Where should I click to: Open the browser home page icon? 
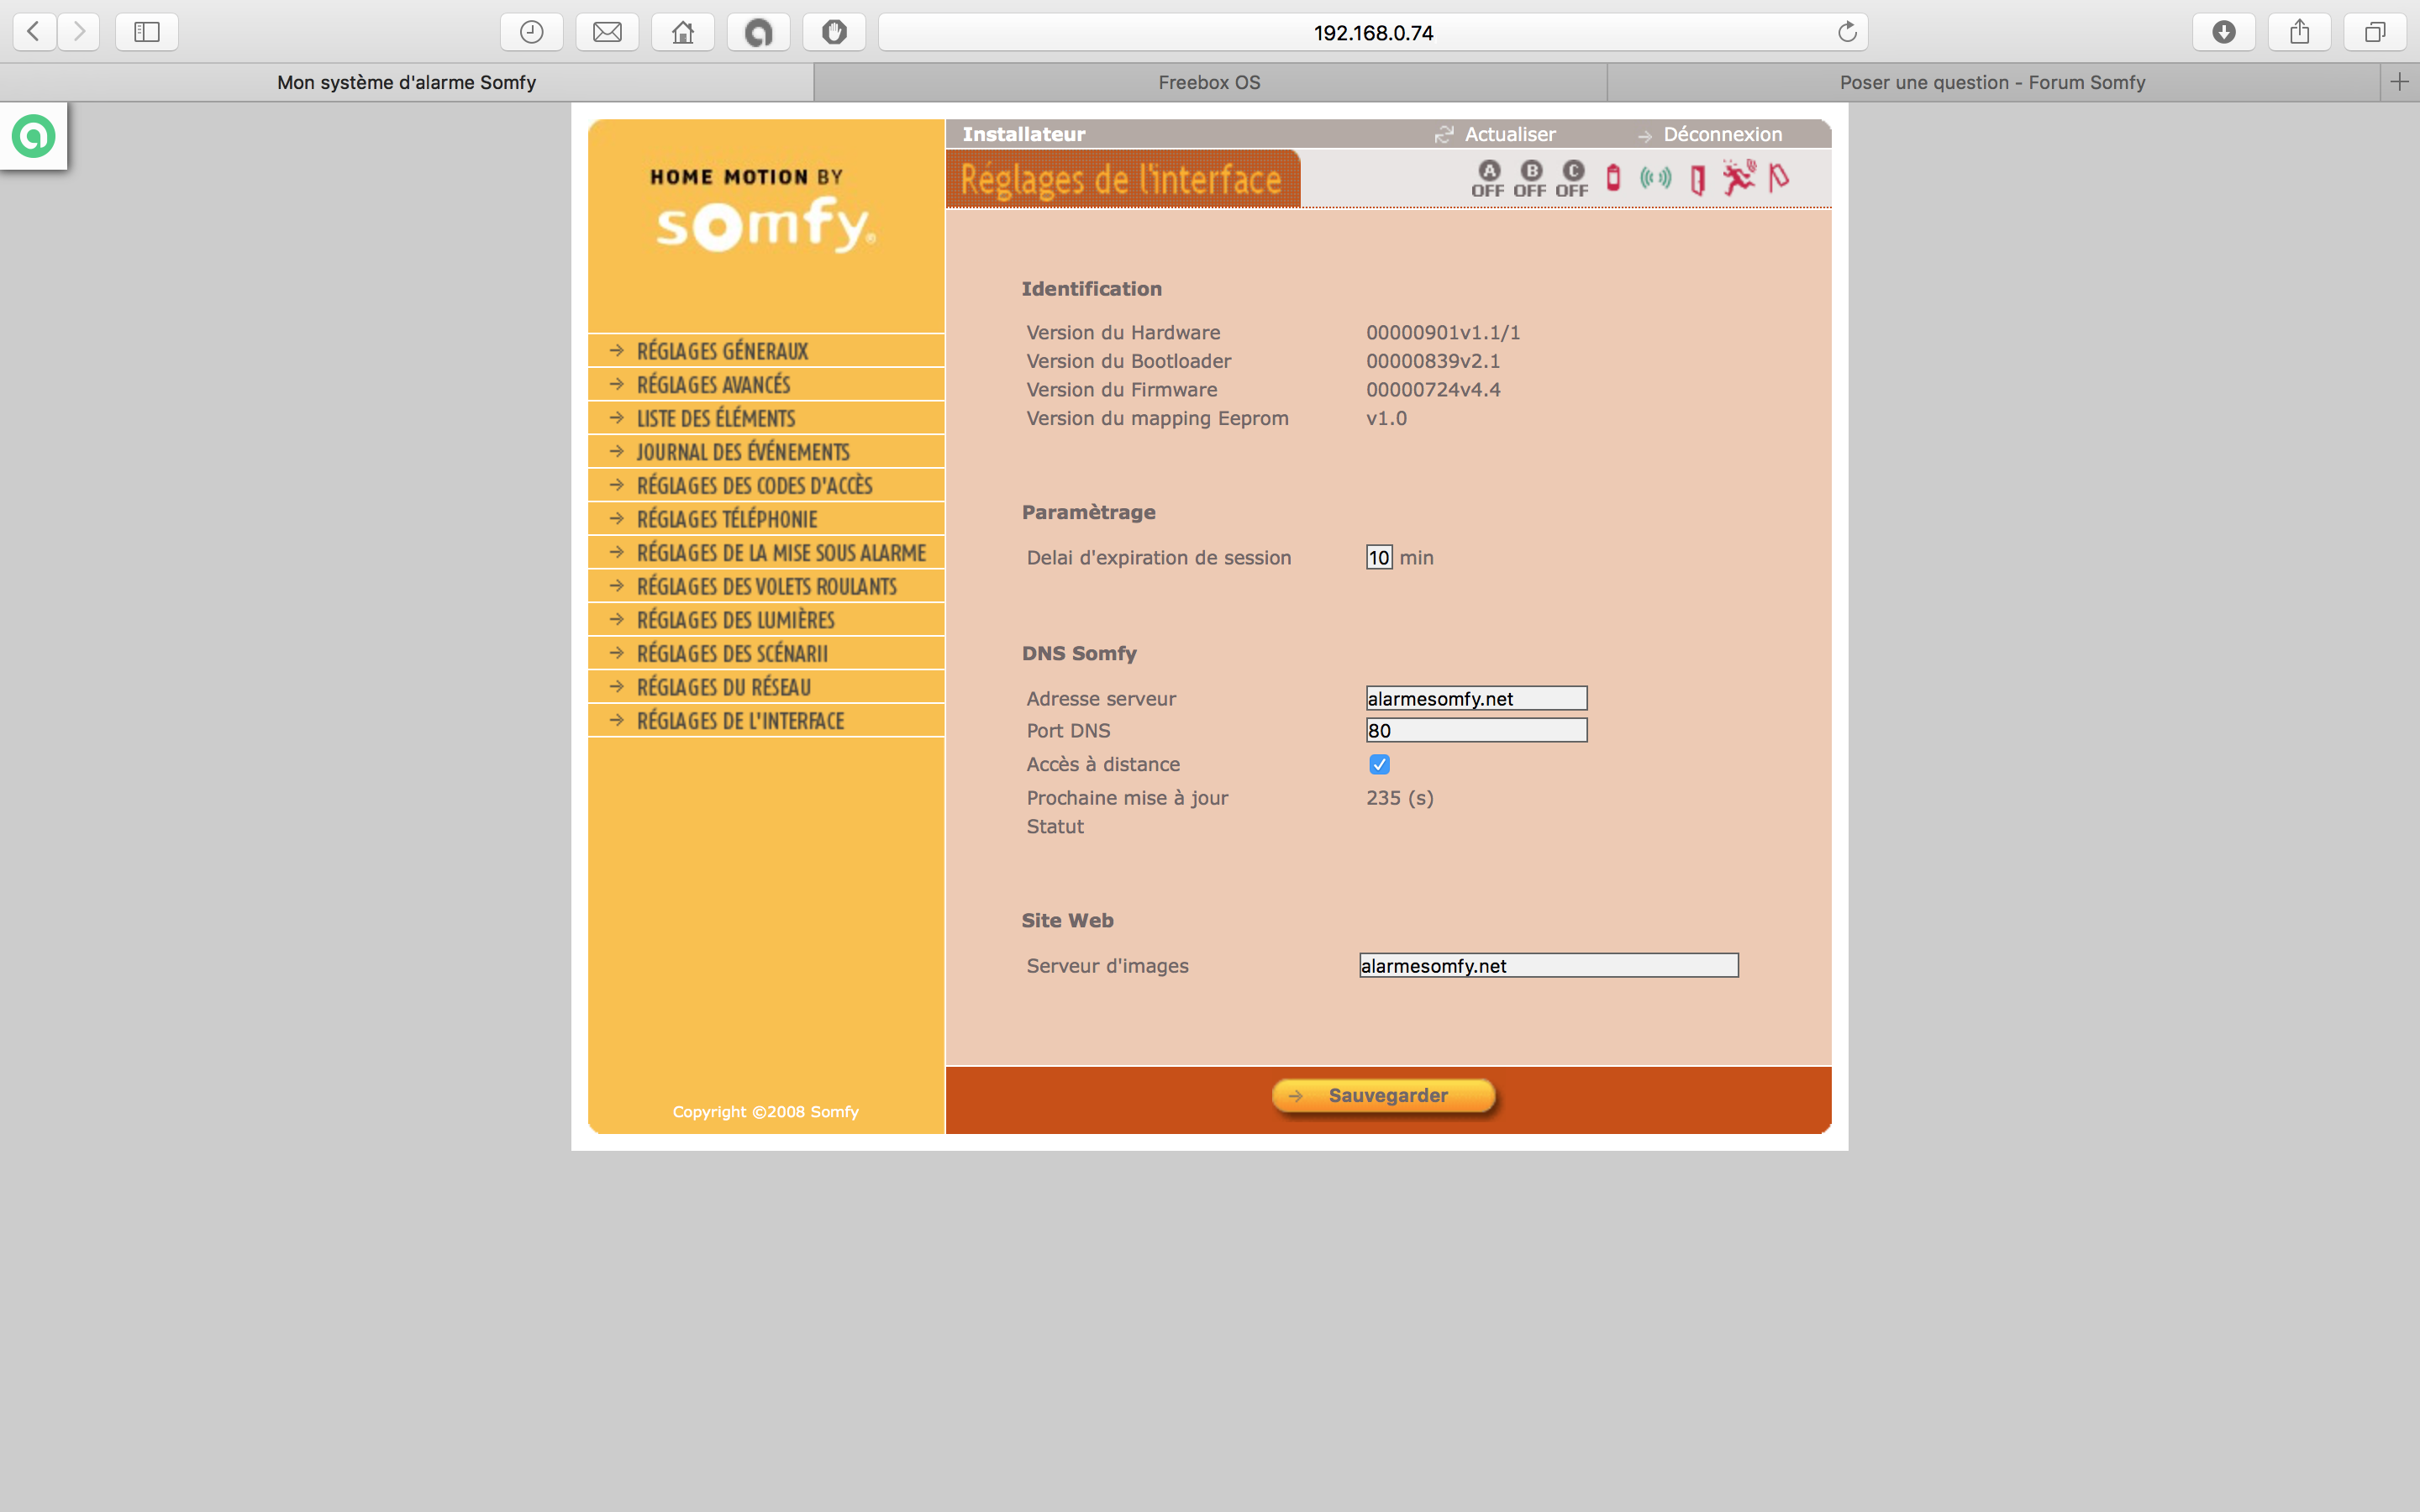(683, 32)
